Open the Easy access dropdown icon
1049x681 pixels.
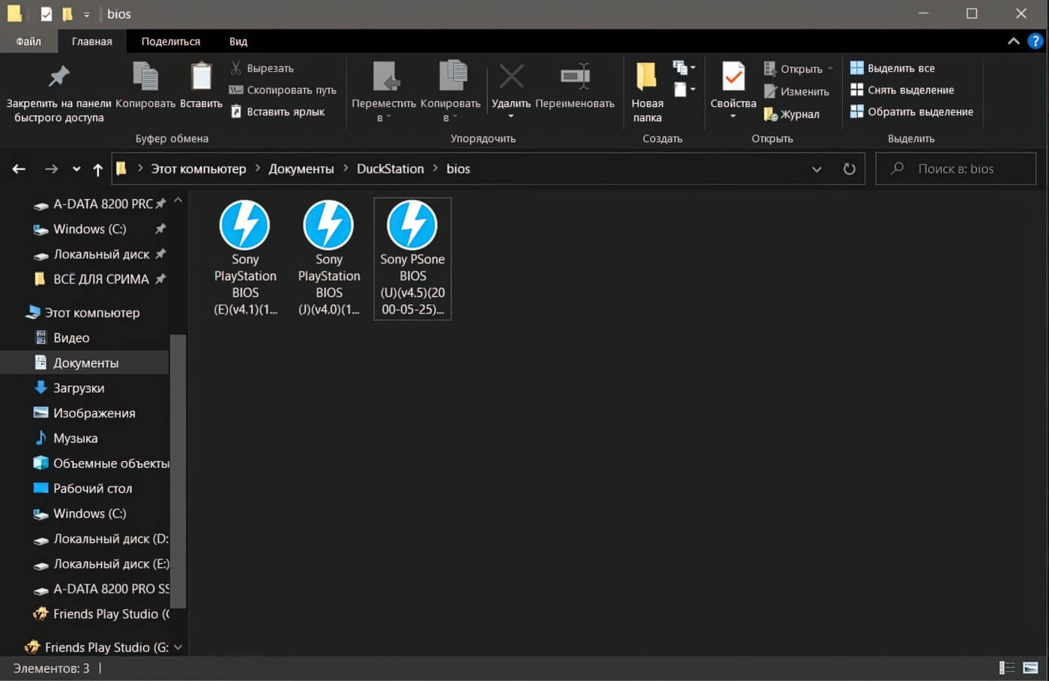(x=683, y=90)
